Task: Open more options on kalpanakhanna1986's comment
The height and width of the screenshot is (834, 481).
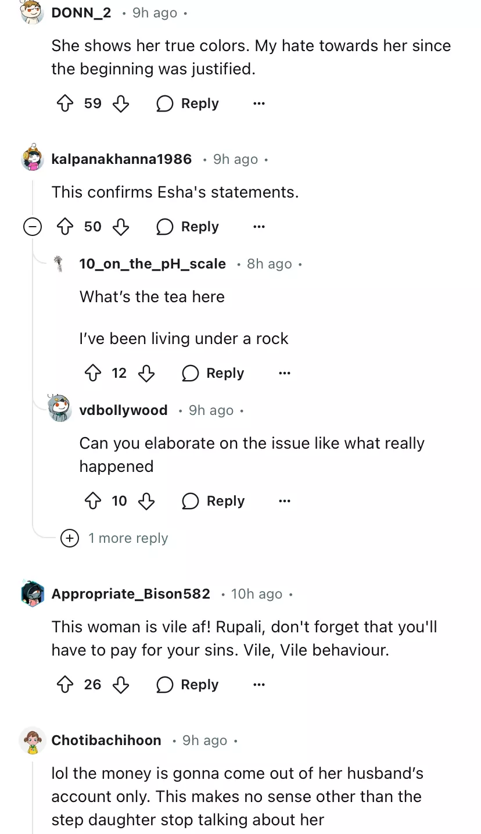Action: pyautogui.click(x=259, y=227)
